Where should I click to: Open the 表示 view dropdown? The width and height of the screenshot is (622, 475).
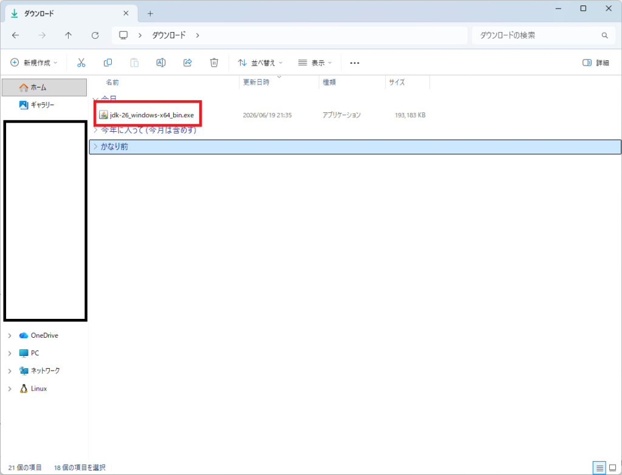coord(315,63)
